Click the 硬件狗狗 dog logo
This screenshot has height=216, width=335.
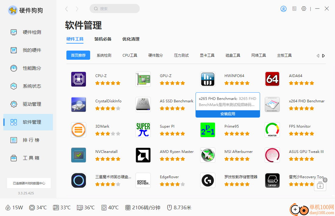point(12,10)
